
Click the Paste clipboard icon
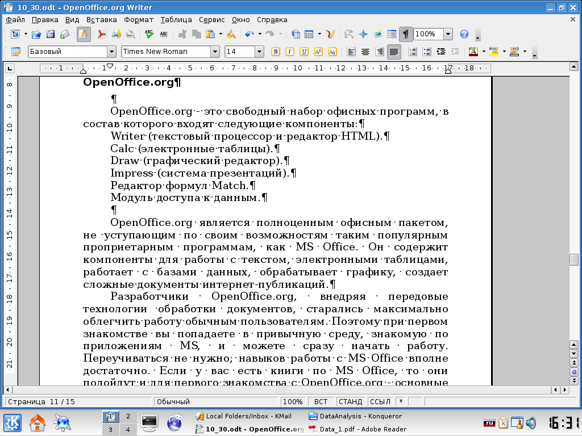pos(210,35)
